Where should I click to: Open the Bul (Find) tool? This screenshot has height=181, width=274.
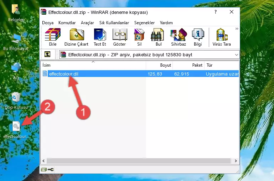point(159,37)
